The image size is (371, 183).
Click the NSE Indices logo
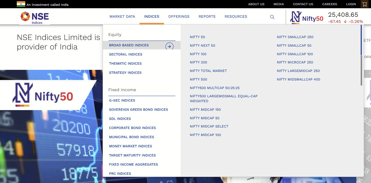[x=34, y=17]
